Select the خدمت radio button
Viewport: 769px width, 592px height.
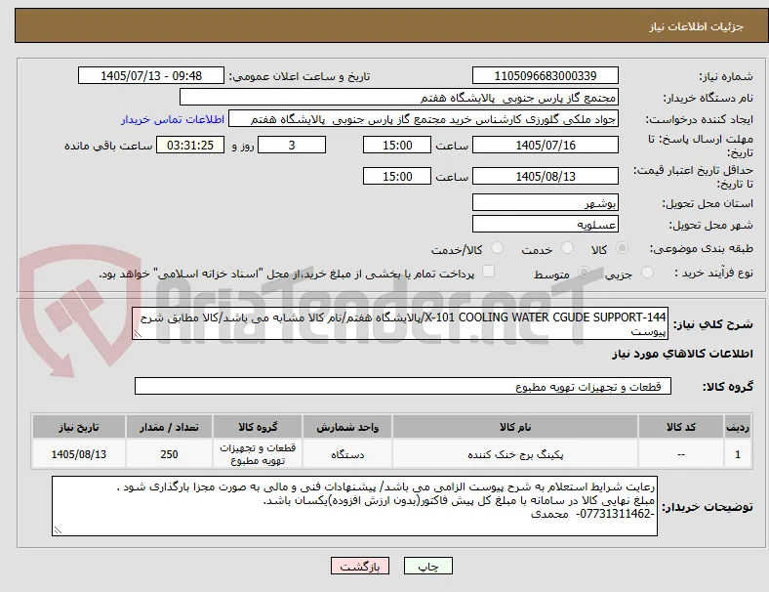tap(567, 248)
